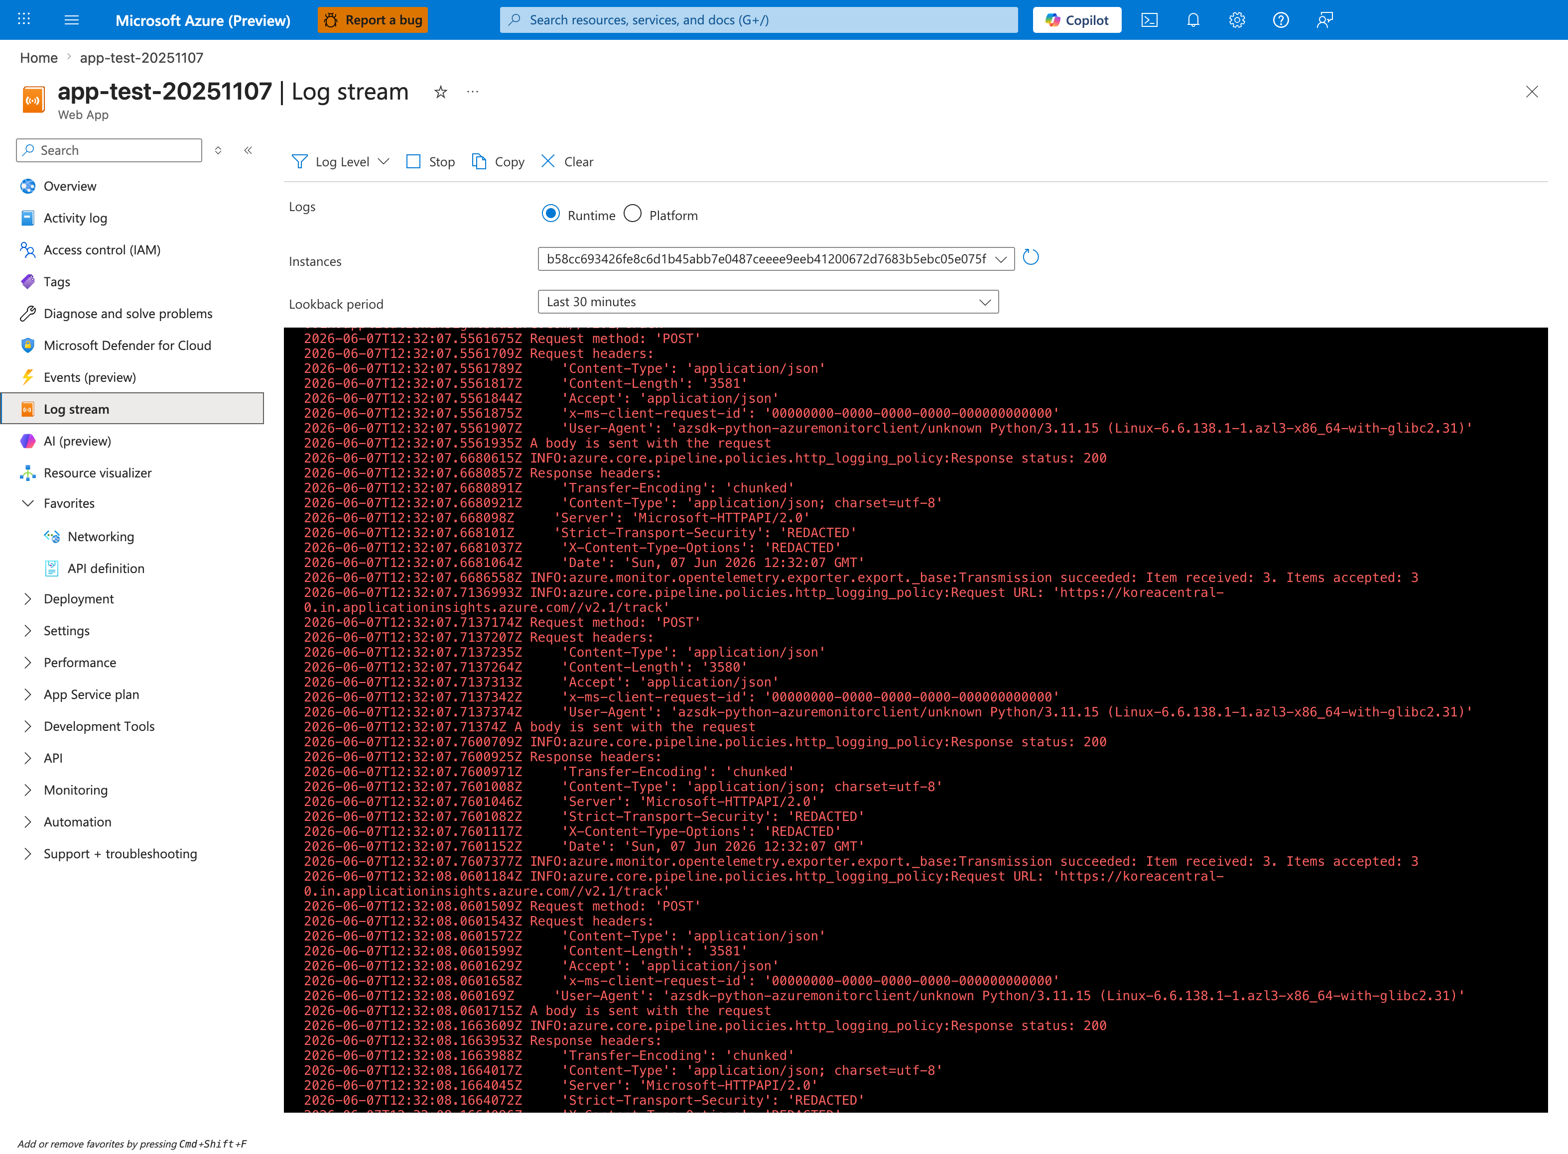Click the app-test-20251107 breadcrumb
Screen dimensions: 1568x1154
pyautogui.click(x=141, y=57)
